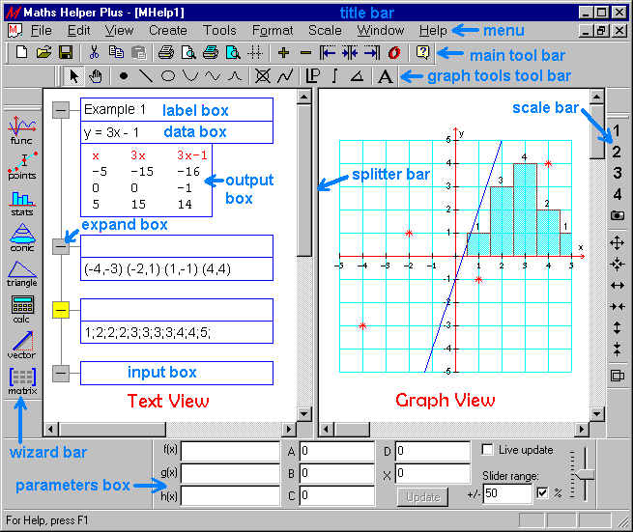Click the camera icon on the scale bar
633x532 pixels.
618,215
